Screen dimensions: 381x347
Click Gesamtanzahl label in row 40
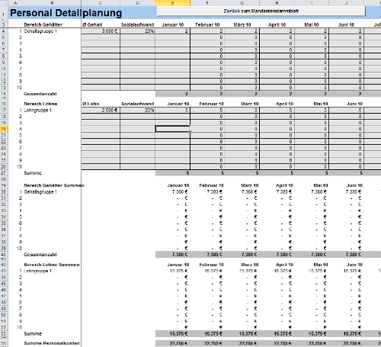tap(40, 255)
